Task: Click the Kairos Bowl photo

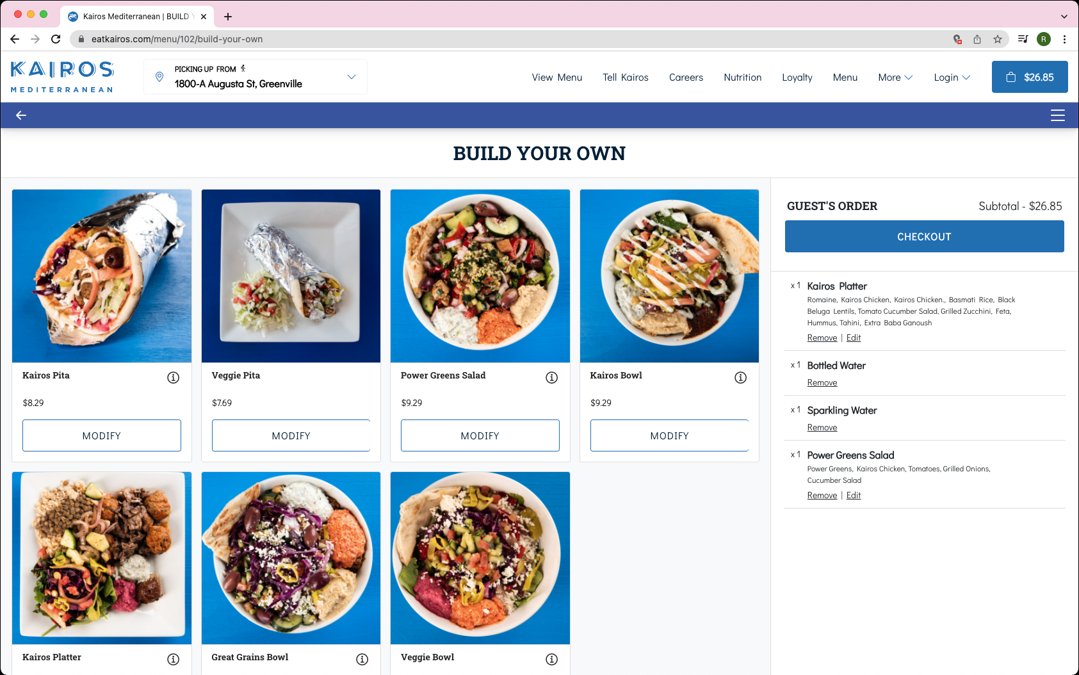Action: click(669, 276)
